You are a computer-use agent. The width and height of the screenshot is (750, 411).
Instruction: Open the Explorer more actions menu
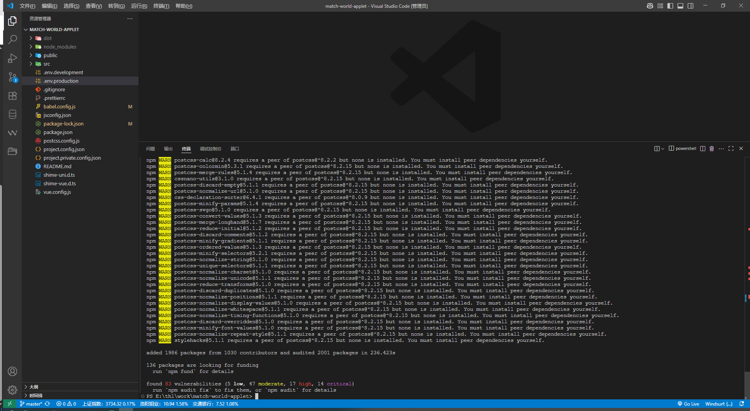130,18
